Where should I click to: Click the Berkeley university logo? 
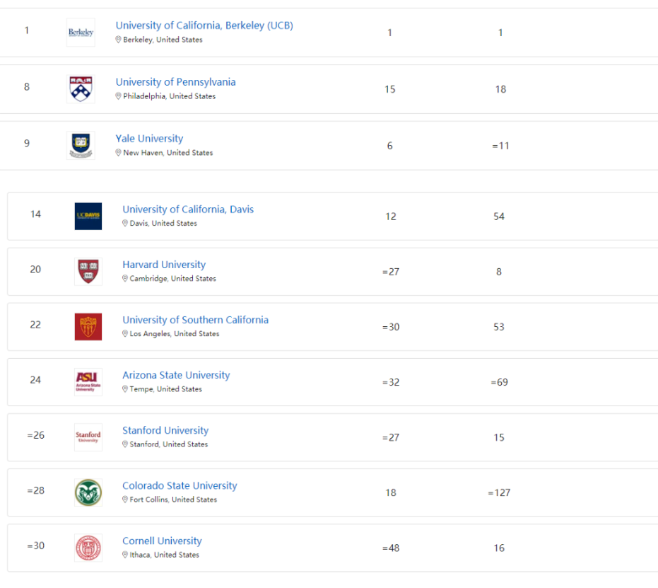pyautogui.click(x=81, y=33)
